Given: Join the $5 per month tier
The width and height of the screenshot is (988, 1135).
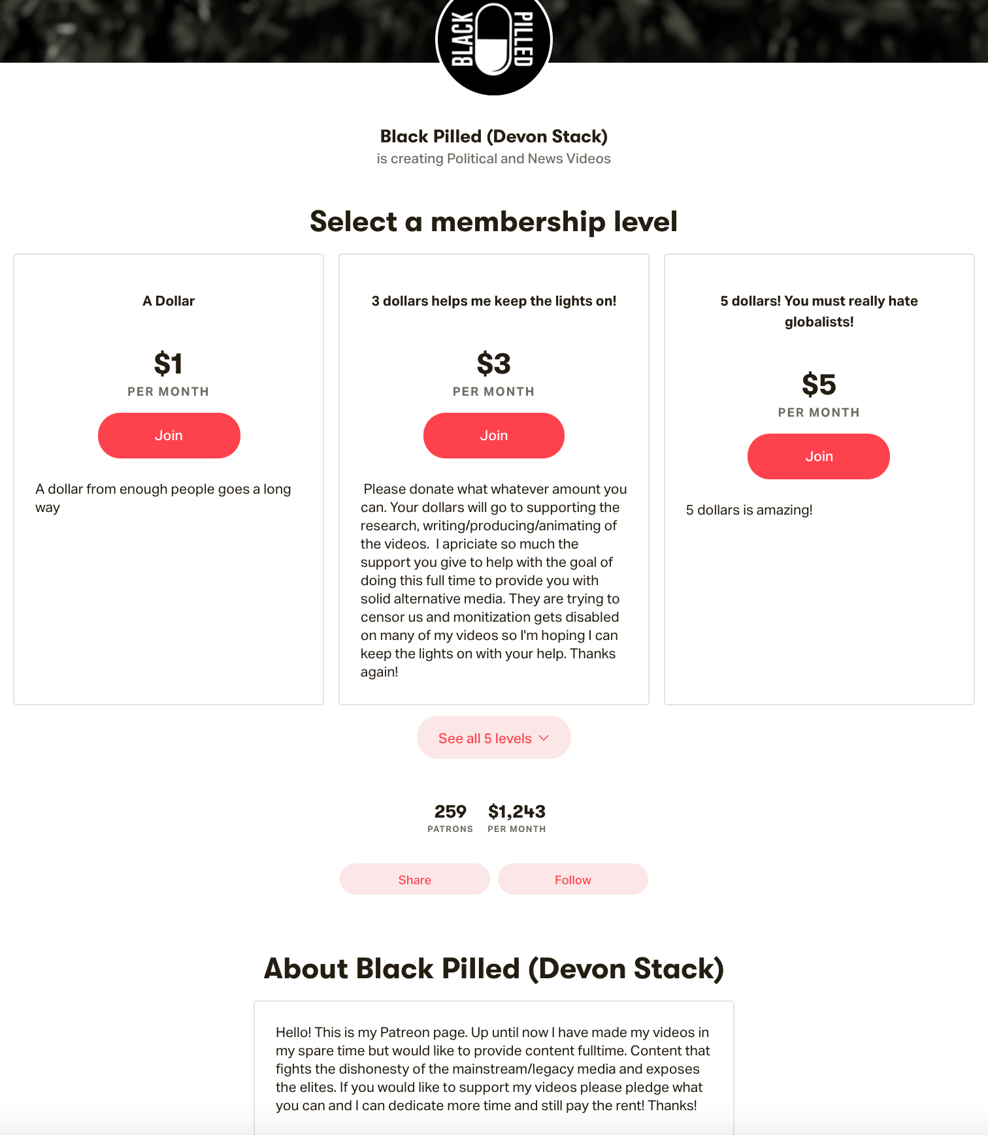Looking at the screenshot, I should point(818,456).
